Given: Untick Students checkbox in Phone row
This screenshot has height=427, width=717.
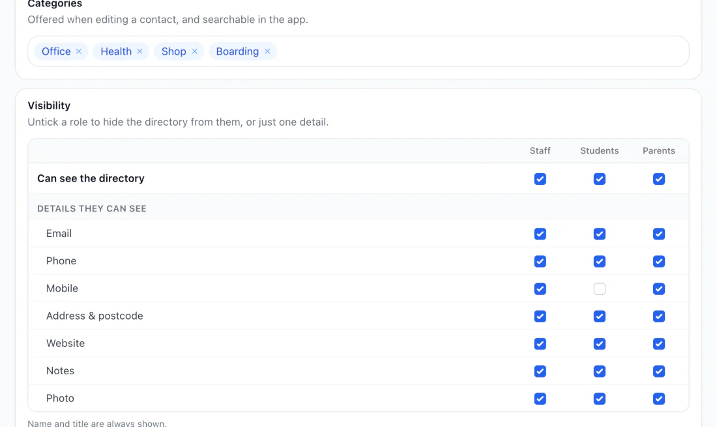Looking at the screenshot, I should 600,261.
